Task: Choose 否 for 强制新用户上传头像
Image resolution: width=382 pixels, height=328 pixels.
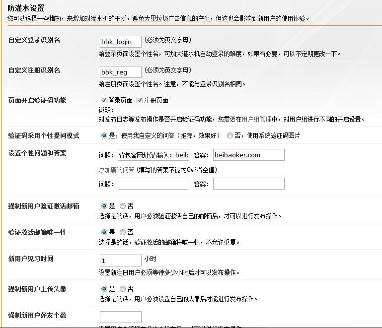Action: click(x=123, y=289)
